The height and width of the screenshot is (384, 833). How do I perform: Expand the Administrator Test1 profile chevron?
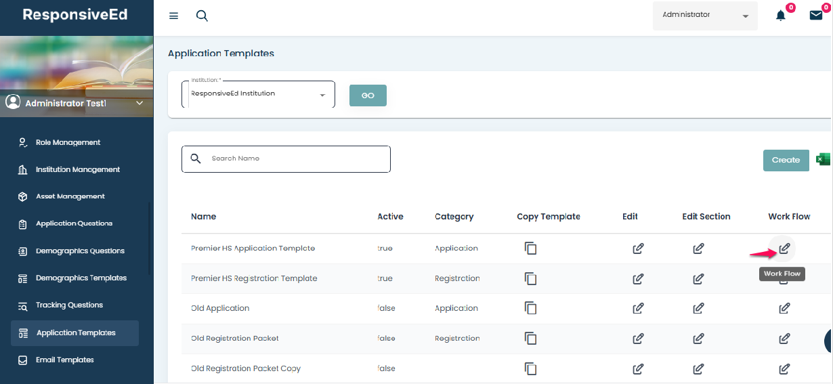pos(140,103)
